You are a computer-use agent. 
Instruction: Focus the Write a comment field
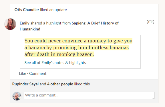(89, 95)
